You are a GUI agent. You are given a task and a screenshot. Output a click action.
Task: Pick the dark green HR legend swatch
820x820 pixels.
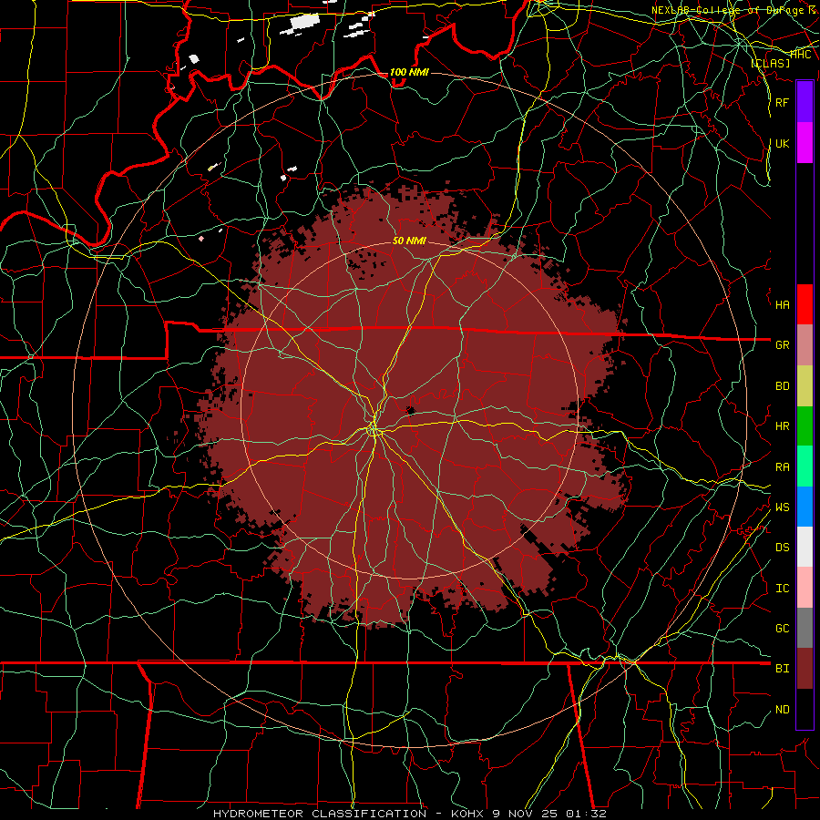point(805,426)
